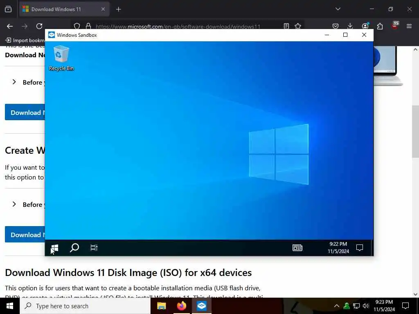Viewport: 419px width, 314px height.
Task: Minimize the Windows Sandbox window
Action: point(327,35)
